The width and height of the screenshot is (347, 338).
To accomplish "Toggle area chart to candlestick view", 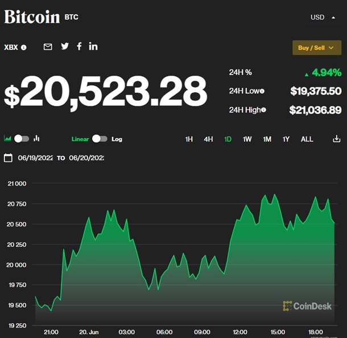I will click(22, 138).
